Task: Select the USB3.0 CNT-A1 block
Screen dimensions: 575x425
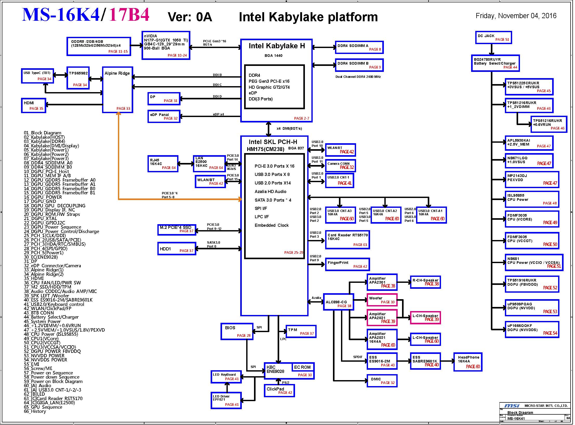Action: click(431, 215)
